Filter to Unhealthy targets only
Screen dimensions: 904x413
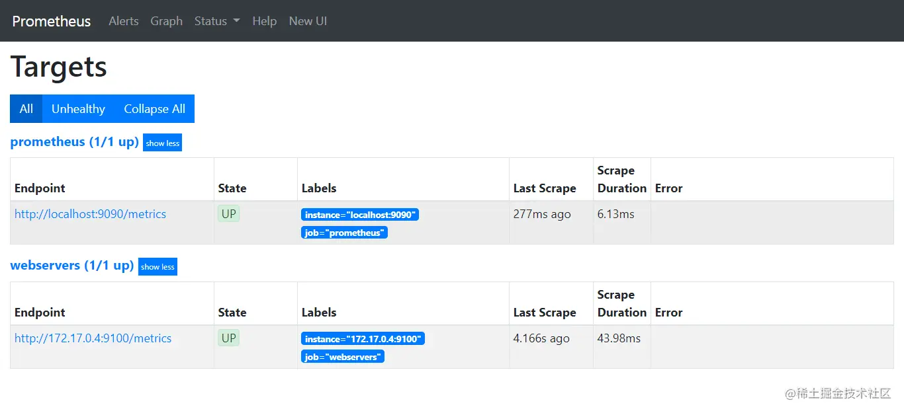78,109
